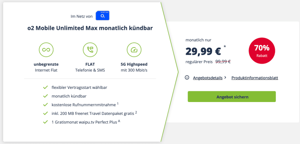The image size is (300, 144).
Task: Open the Angebotsdetails link
Action: click(x=208, y=78)
